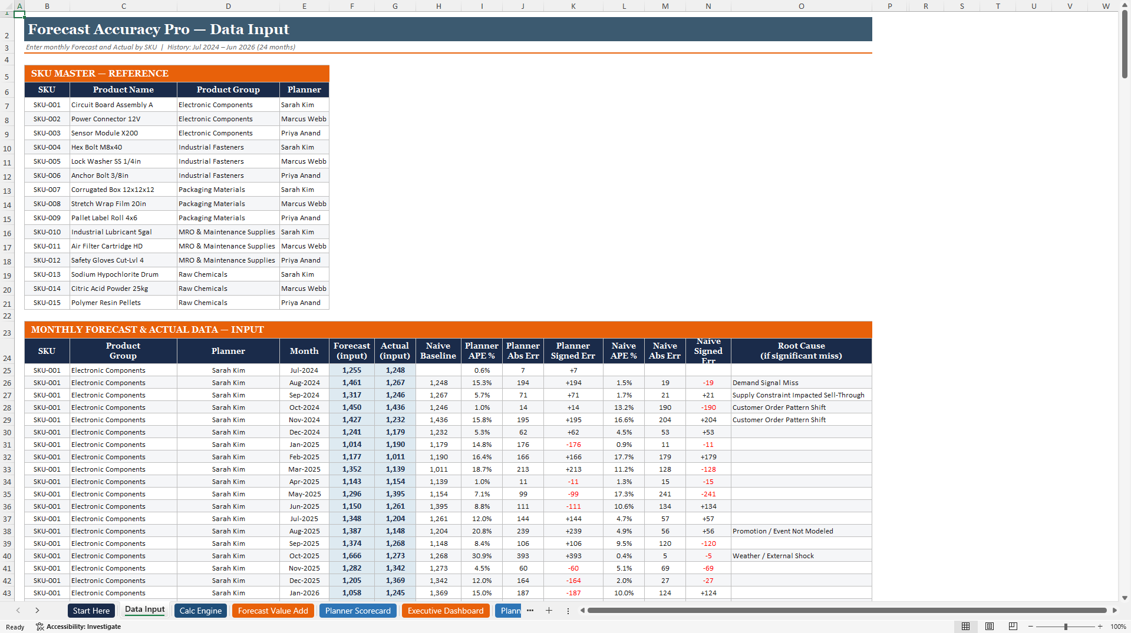The image size is (1131, 633).
Task: Select forecast value 1,255 for Jul-2024
Action: 352,370
